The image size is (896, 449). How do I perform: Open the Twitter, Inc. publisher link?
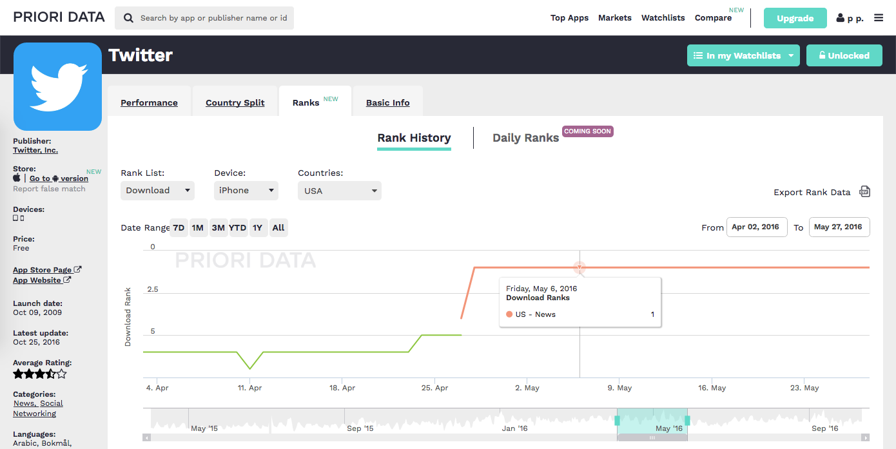[35, 150]
